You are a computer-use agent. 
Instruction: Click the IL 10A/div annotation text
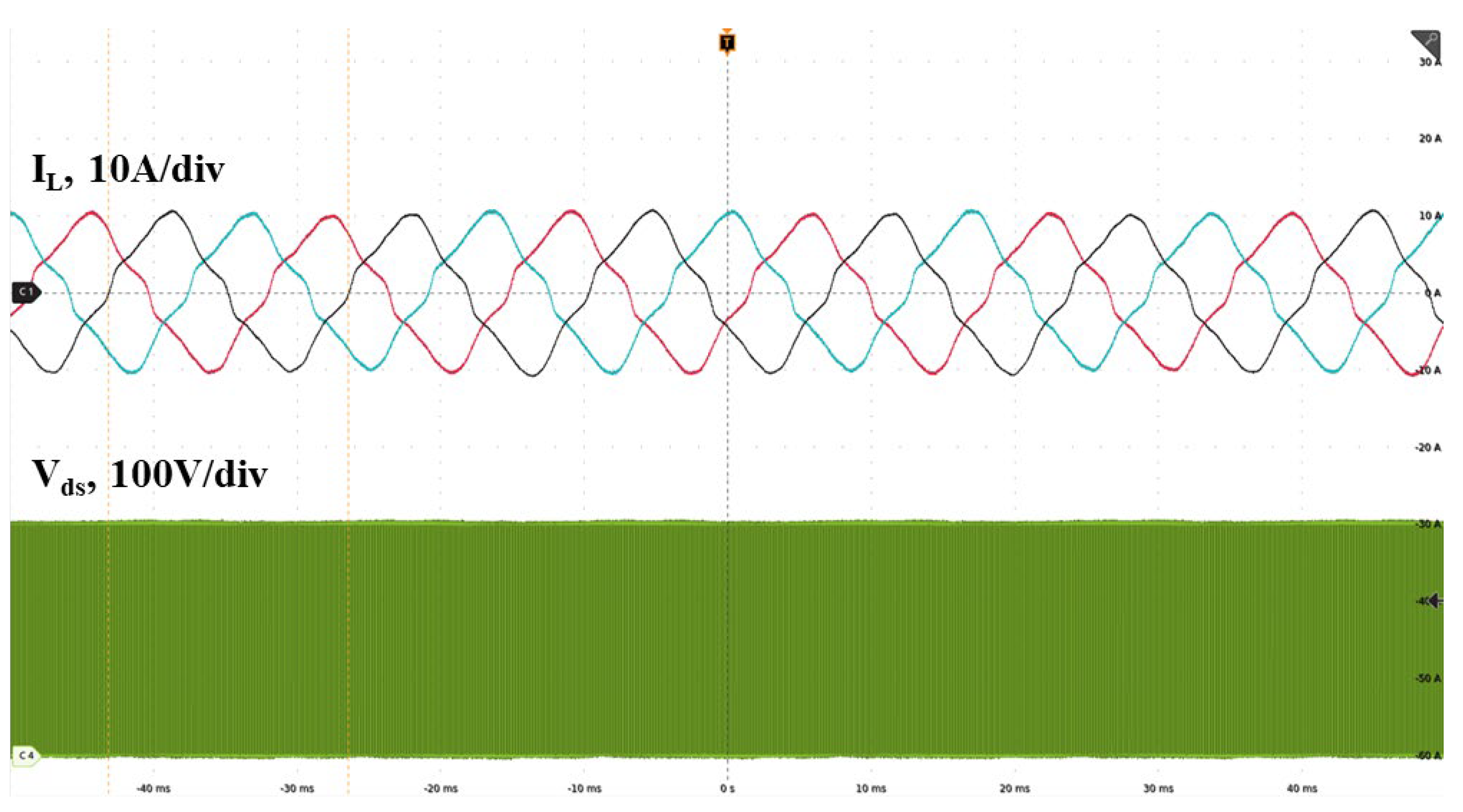tap(128, 170)
